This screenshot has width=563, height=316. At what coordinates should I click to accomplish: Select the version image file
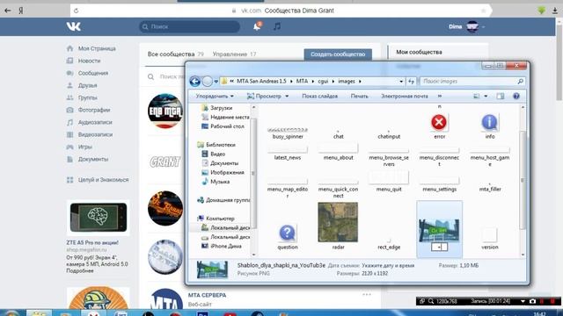pos(489,239)
